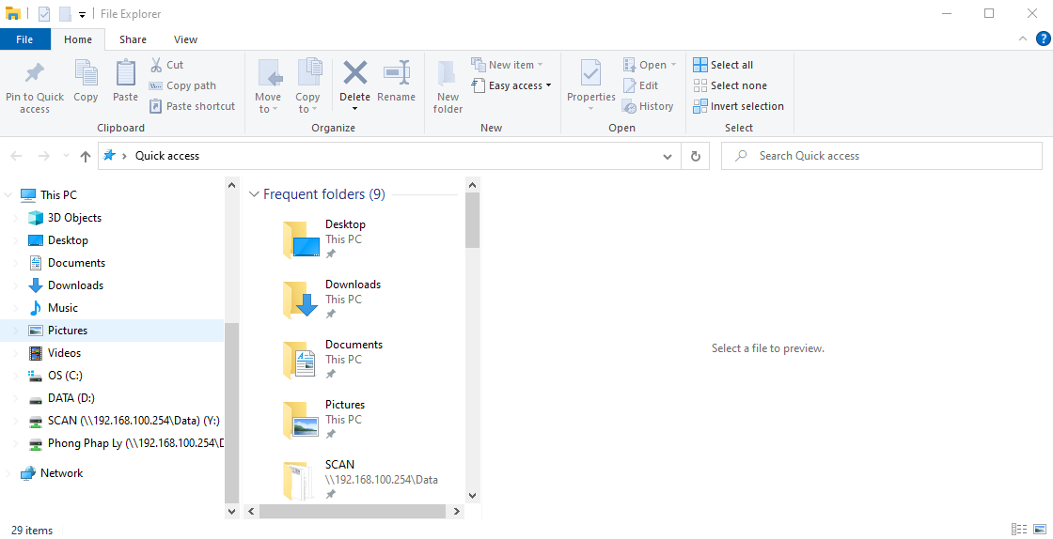
Task: Go up one level with up arrow
Action: click(x=86, y=156)
